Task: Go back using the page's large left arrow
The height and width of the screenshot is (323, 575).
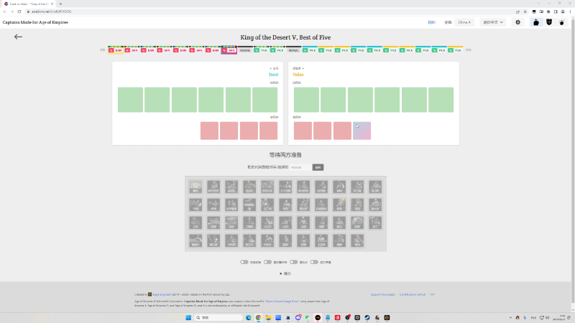Action: pos(18,37)
